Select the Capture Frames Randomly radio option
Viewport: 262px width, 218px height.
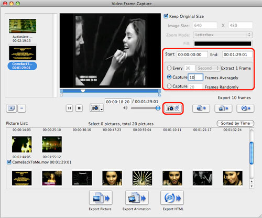point(169,86)
